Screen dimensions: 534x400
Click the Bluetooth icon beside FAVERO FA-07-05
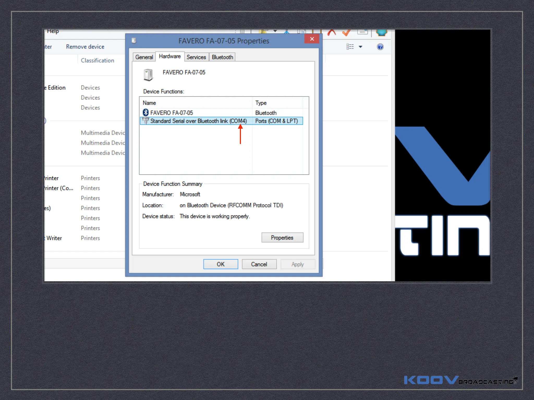point(145,113)
